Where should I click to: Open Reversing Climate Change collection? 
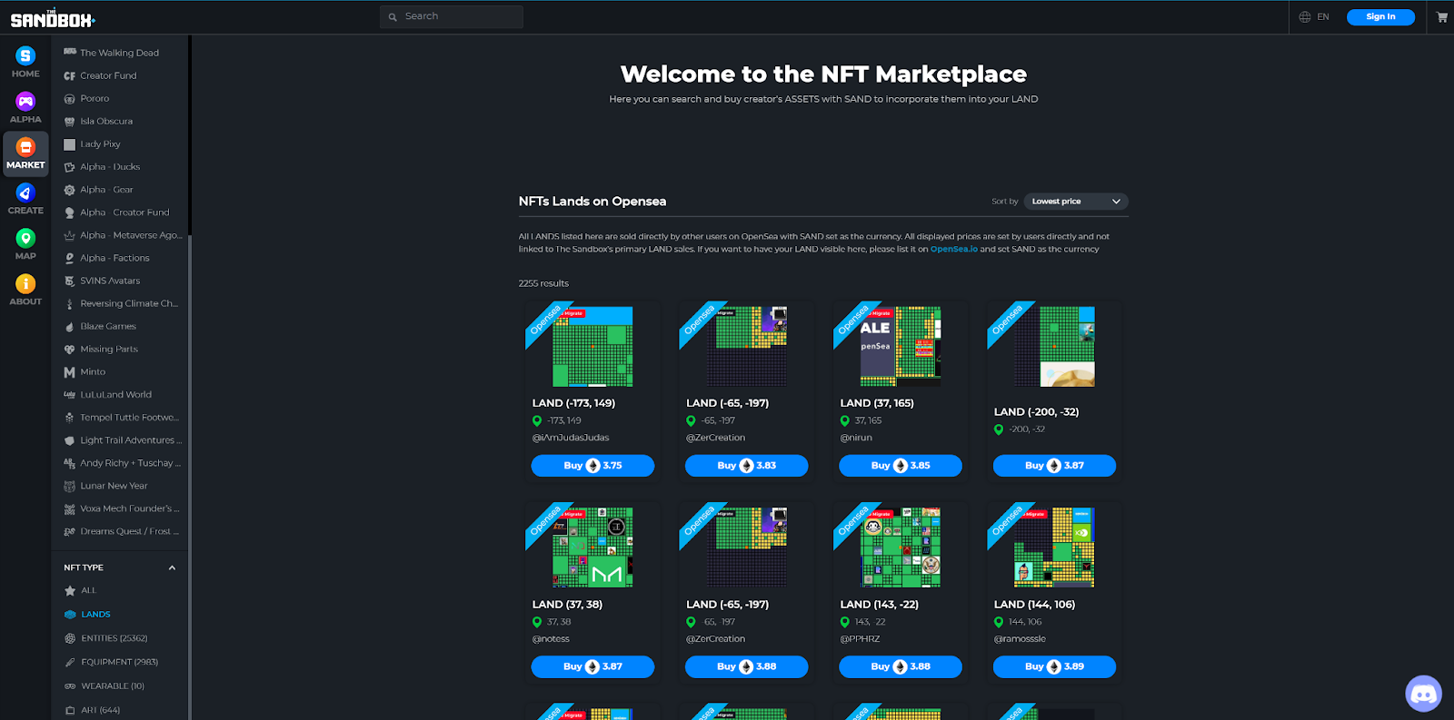coord(129,303)
